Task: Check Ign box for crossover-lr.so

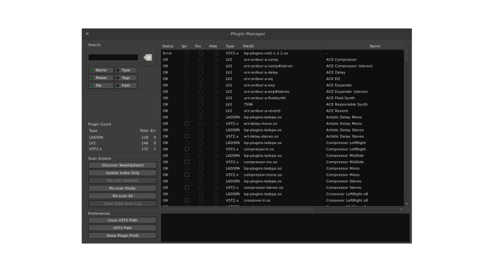Action: point(187,200)
